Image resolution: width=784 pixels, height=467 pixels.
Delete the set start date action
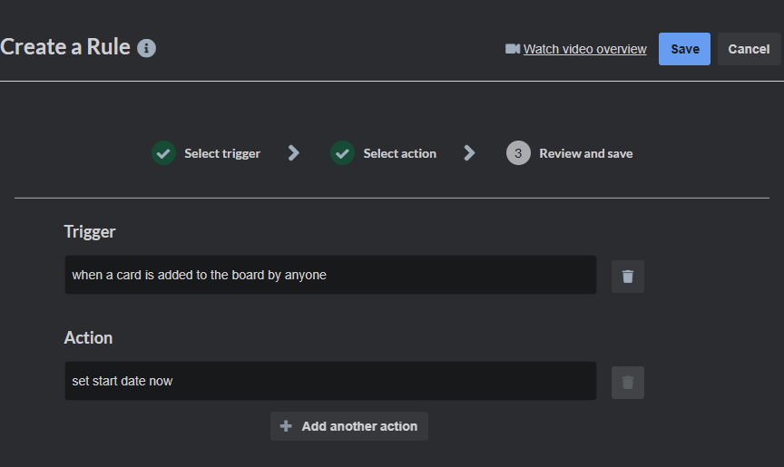coord(628,383)
